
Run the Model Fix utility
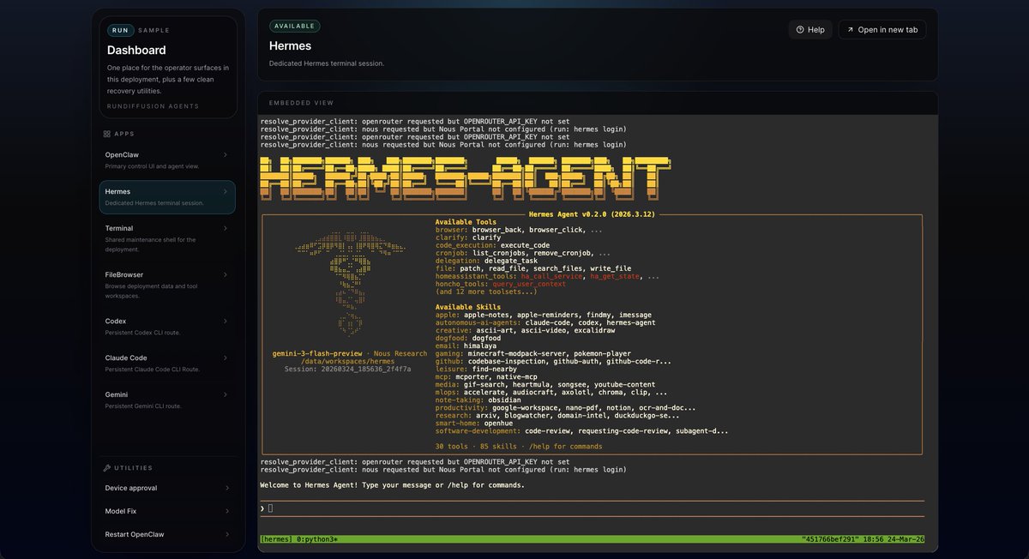(167, 511)
